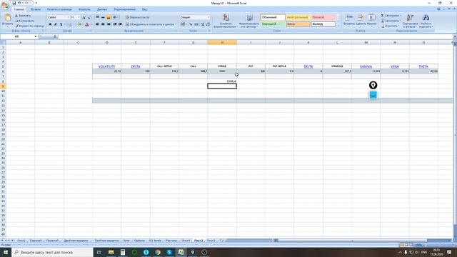Open the Формат cells menu
Image resolution: width=457 pixels, height=257 pixels.
click(371, 21)
